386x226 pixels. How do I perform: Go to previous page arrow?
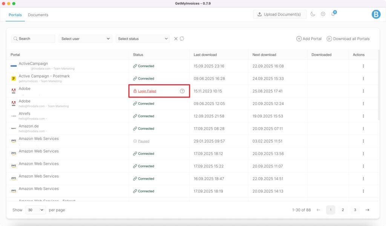point(318,210)
